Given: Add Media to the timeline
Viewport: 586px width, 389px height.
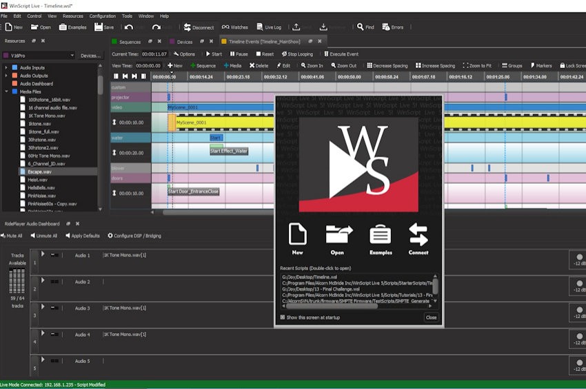Looking at the screenshot, I should [x=232, y=65].
